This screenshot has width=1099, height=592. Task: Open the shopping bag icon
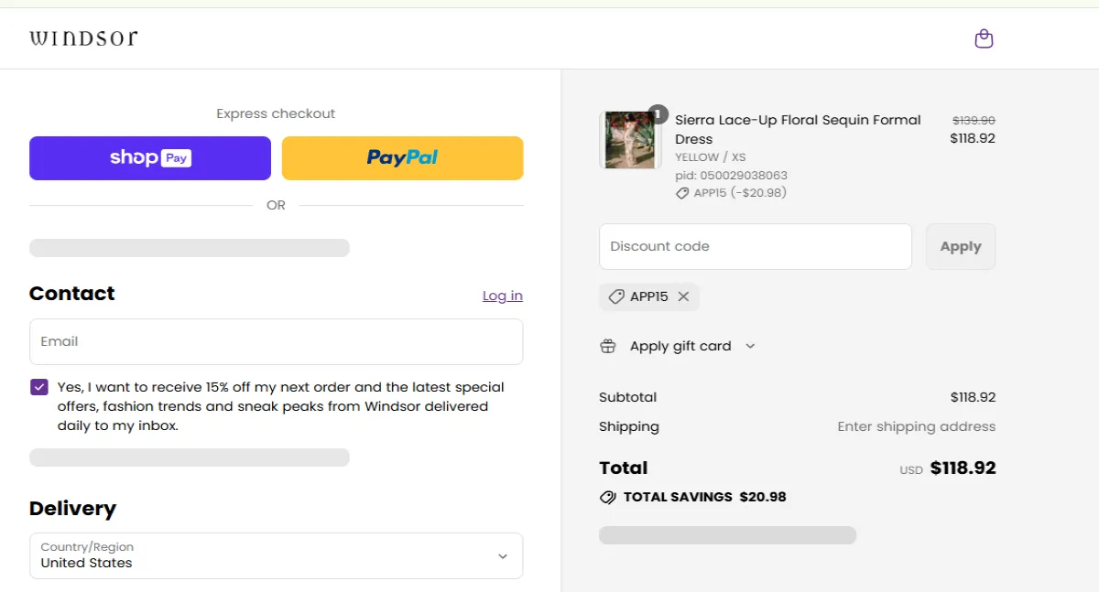click(x=984, y=38)
